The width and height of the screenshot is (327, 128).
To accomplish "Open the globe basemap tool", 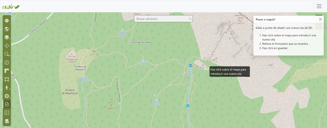I will pyautogui.click(x=7, y=29).
